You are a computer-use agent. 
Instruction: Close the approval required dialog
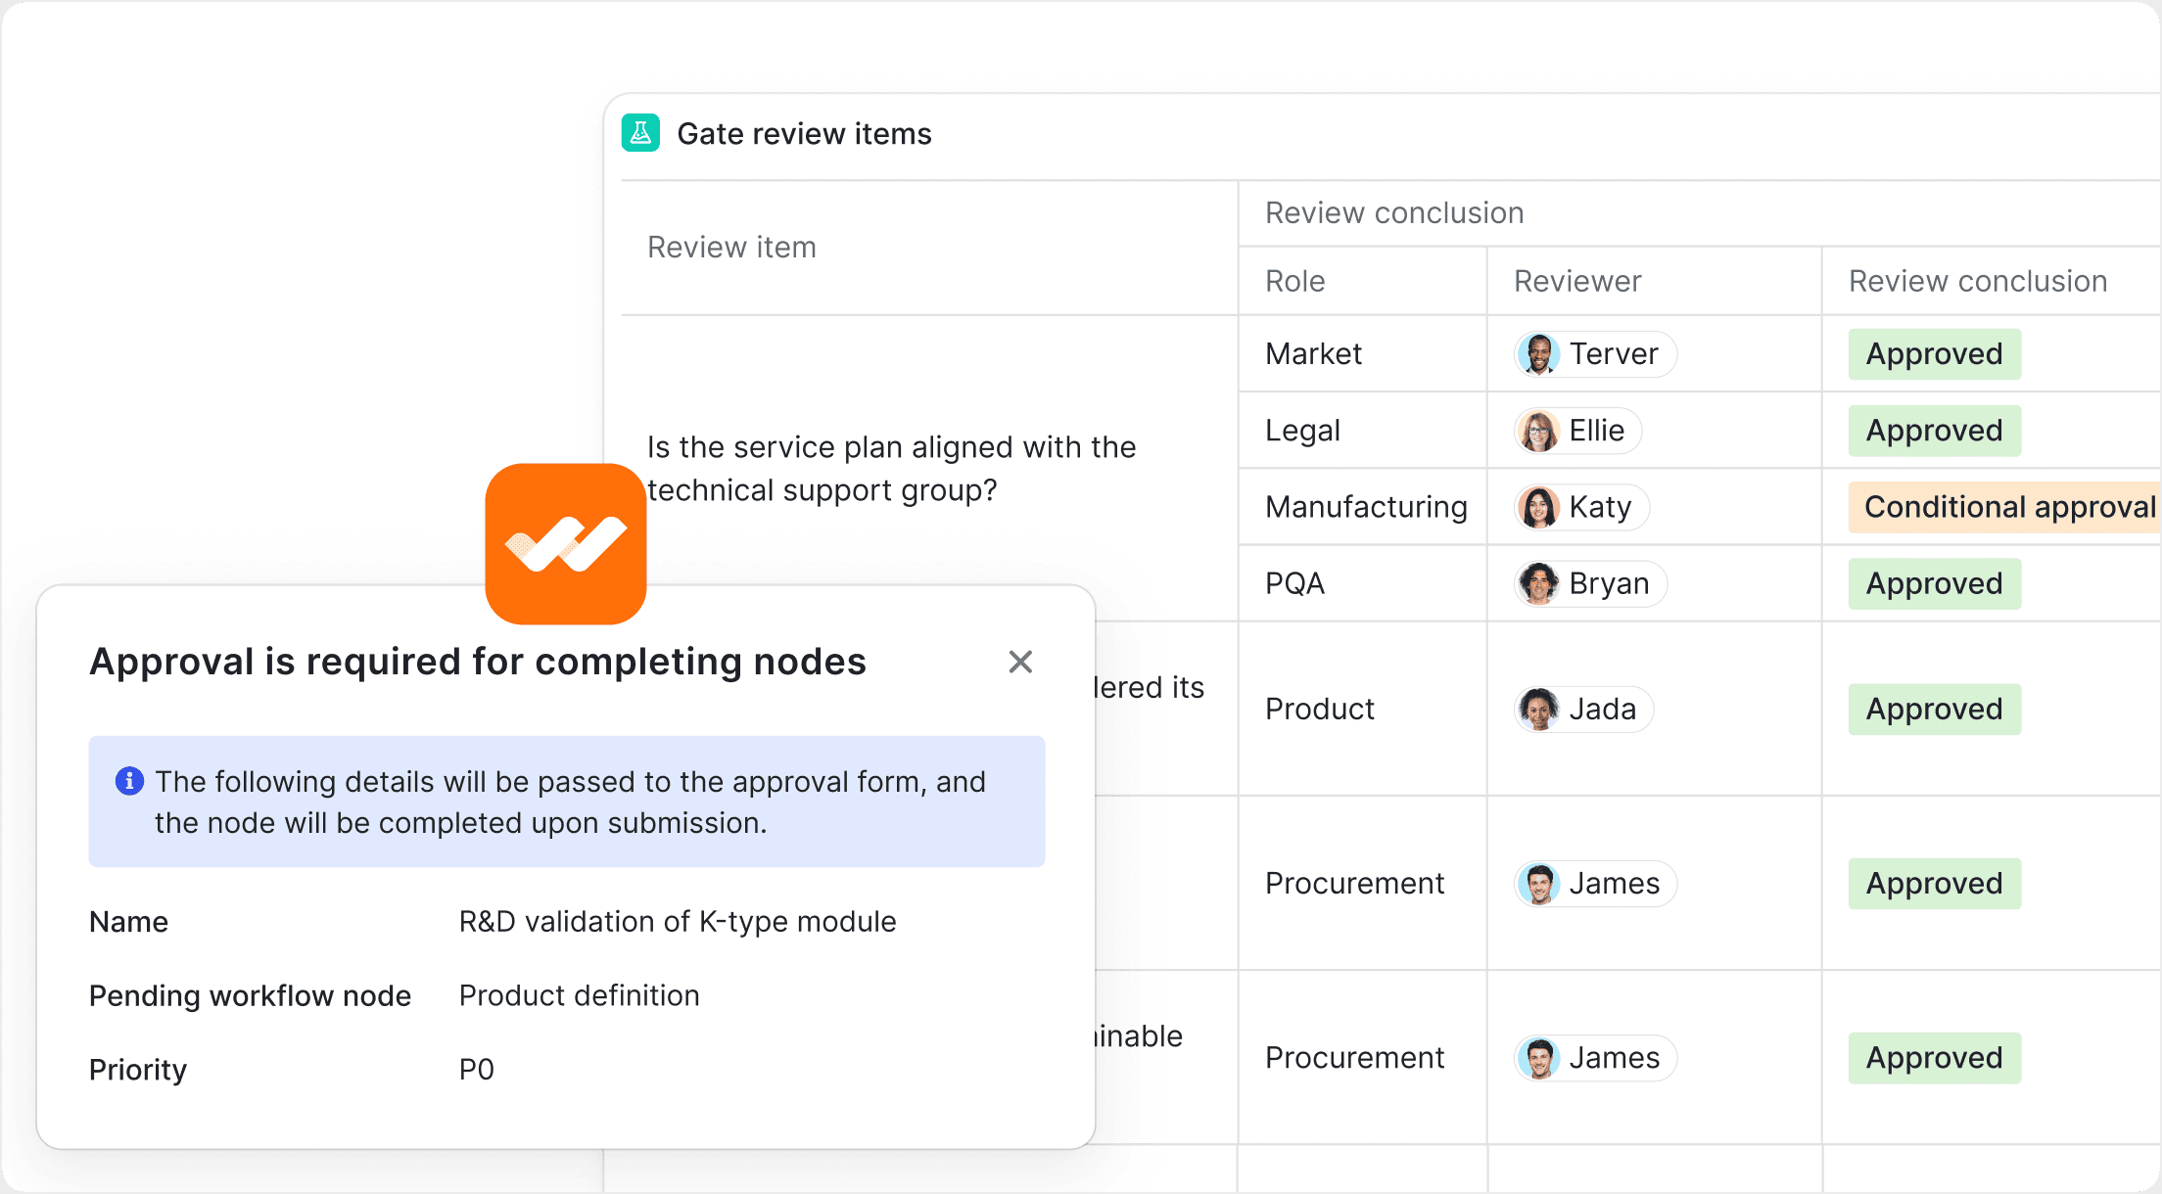coord(1020,663)
